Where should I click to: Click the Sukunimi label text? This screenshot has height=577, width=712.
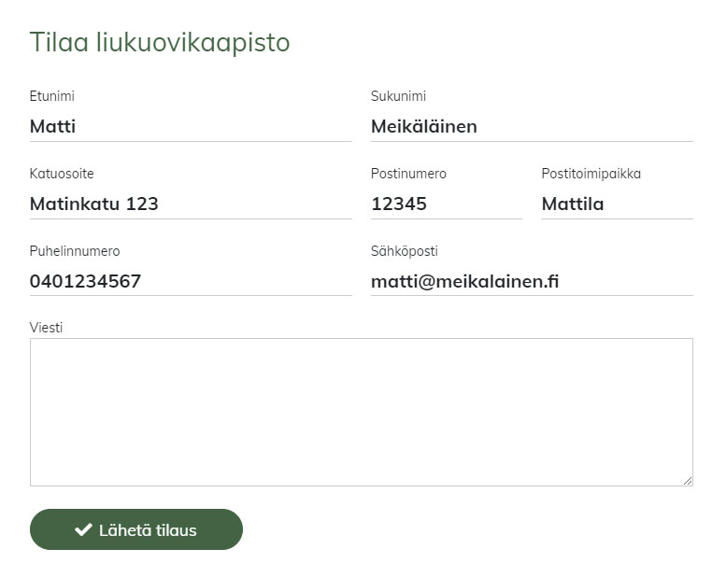click(x=398, y=96)
